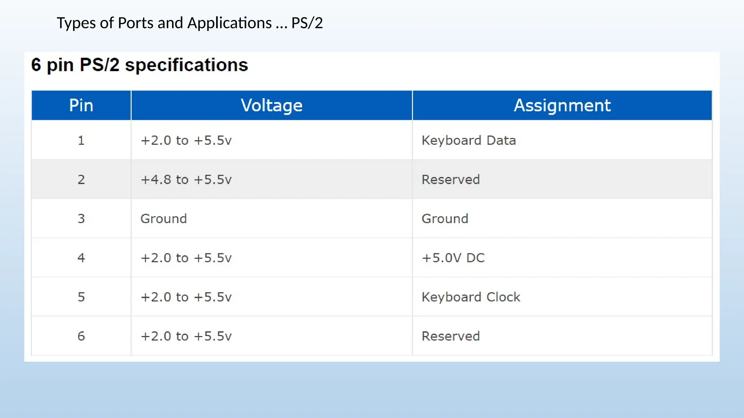744x418 pixels.
Task: Click the 'Reserved' cell in row 6
Action: pos(450,336)
